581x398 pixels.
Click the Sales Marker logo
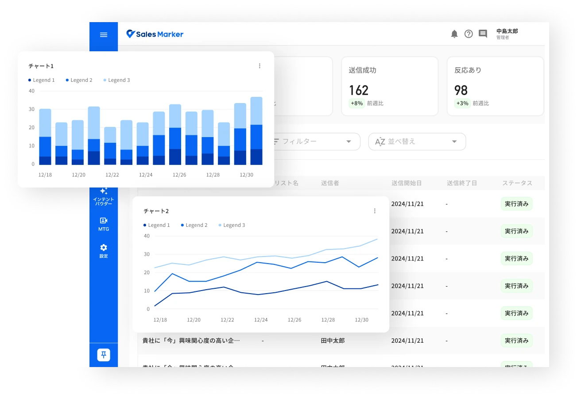click(x=155, y=34)
